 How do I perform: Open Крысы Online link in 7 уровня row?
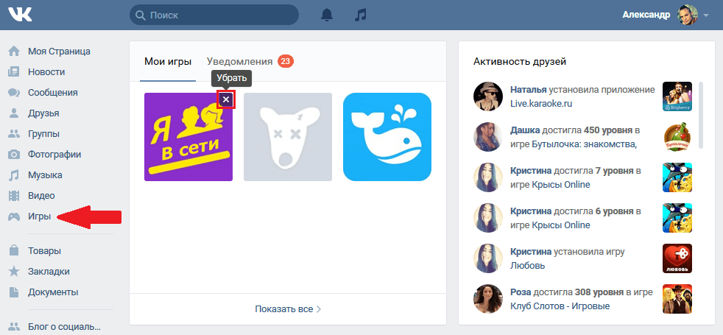pos(560,185)
